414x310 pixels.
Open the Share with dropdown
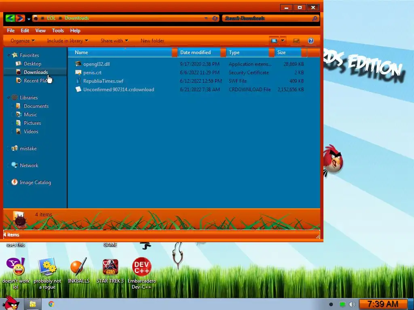coord(114,41)
